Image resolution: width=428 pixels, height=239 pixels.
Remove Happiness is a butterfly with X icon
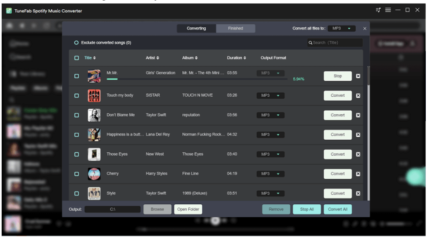pyautogui.click(x=358, y=135)
